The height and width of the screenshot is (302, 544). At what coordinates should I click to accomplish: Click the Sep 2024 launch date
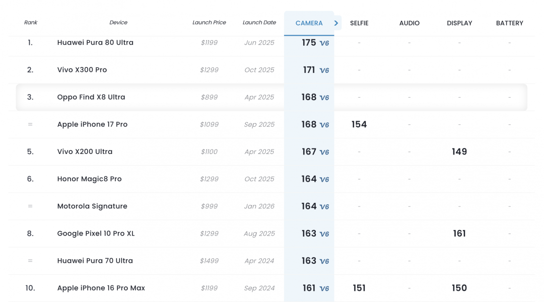pos(259,288)
